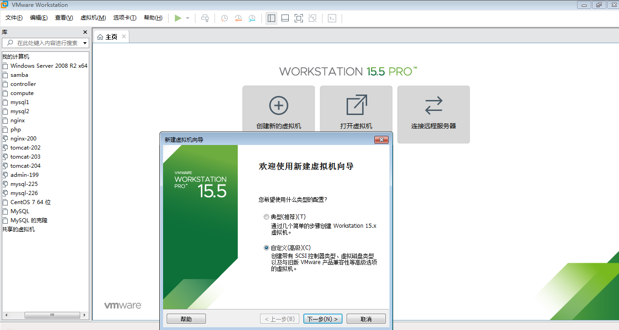
Task: Toggle the thumbnail bar view icon
Action: [x=285, y=18]
